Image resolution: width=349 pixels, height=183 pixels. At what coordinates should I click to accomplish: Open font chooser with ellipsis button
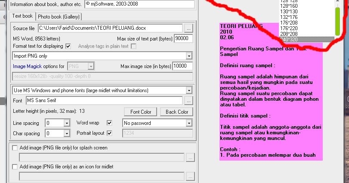click(188, 101)
